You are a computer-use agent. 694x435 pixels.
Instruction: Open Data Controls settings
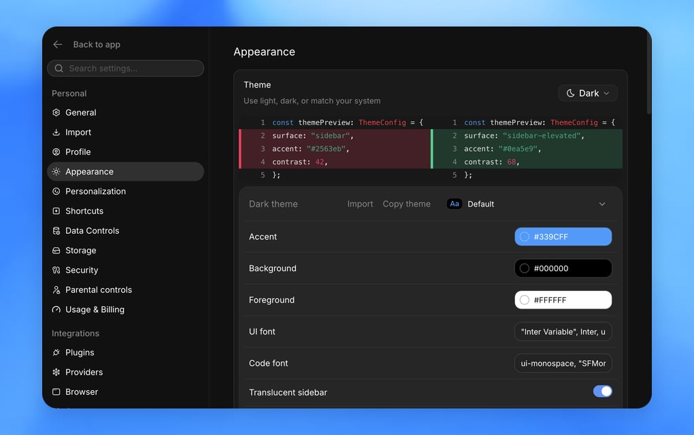click(x=125, y=231)
